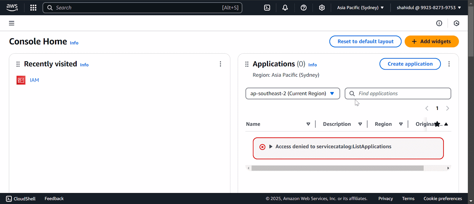Go to the previous applications page

(x=427, y=108)
